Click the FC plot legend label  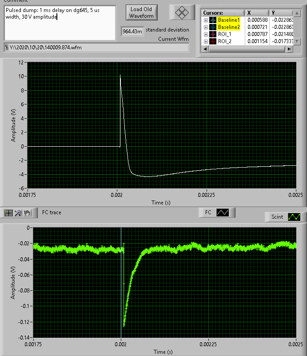pyautogui.click(x=208, y=212)
